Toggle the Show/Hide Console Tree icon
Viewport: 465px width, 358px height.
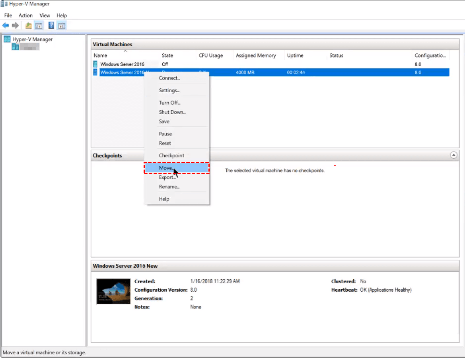point(39,25)
